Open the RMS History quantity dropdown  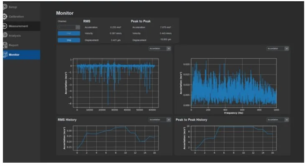tap(160, 120)
